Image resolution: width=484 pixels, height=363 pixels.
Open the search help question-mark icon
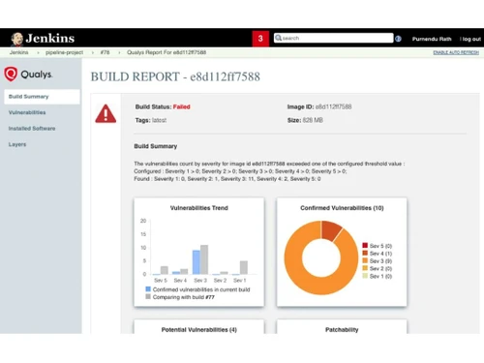398,39
